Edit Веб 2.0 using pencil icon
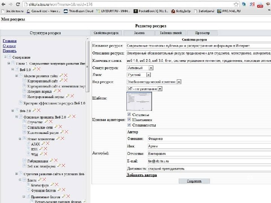Screen dimensions: 271x203 point(34,110)
